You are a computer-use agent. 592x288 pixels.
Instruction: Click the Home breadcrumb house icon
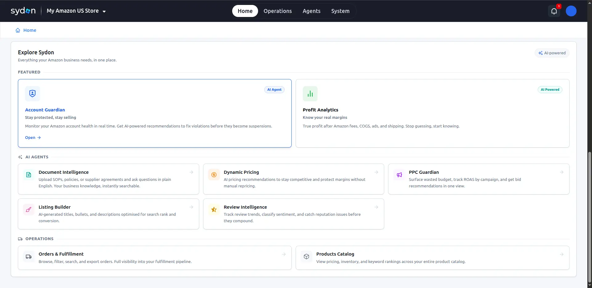point(18,30)
